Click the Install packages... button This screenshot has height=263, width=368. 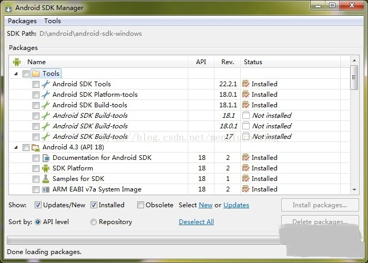point(320,205)
